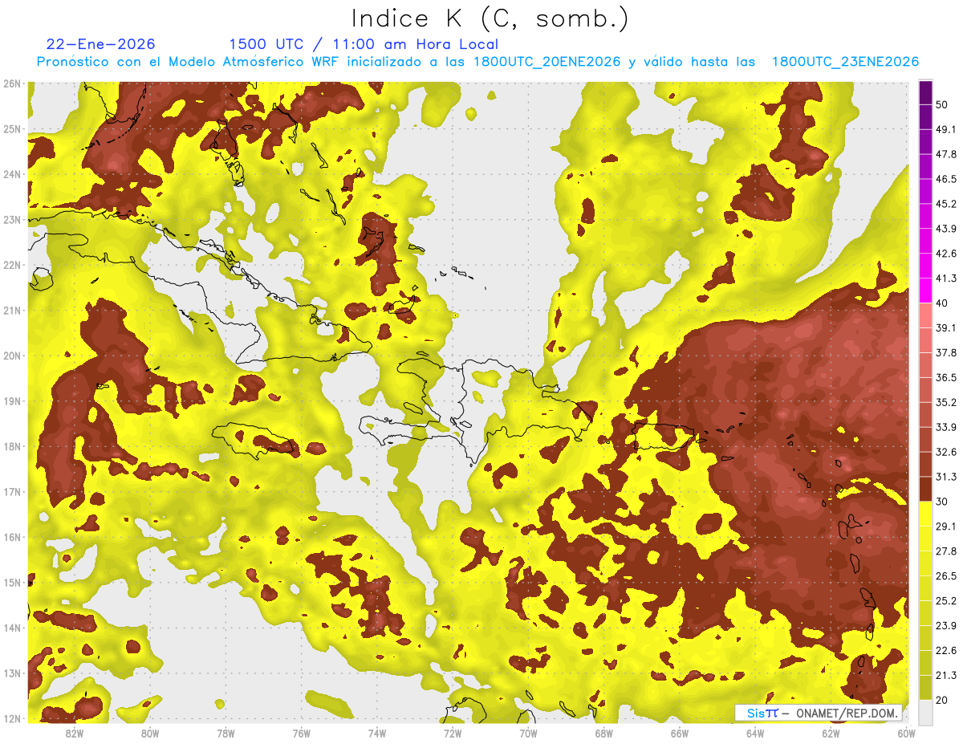Click the light gray colorbar swatch below 20
This screenshot has width=963, height=744.
tap(925, 711)
